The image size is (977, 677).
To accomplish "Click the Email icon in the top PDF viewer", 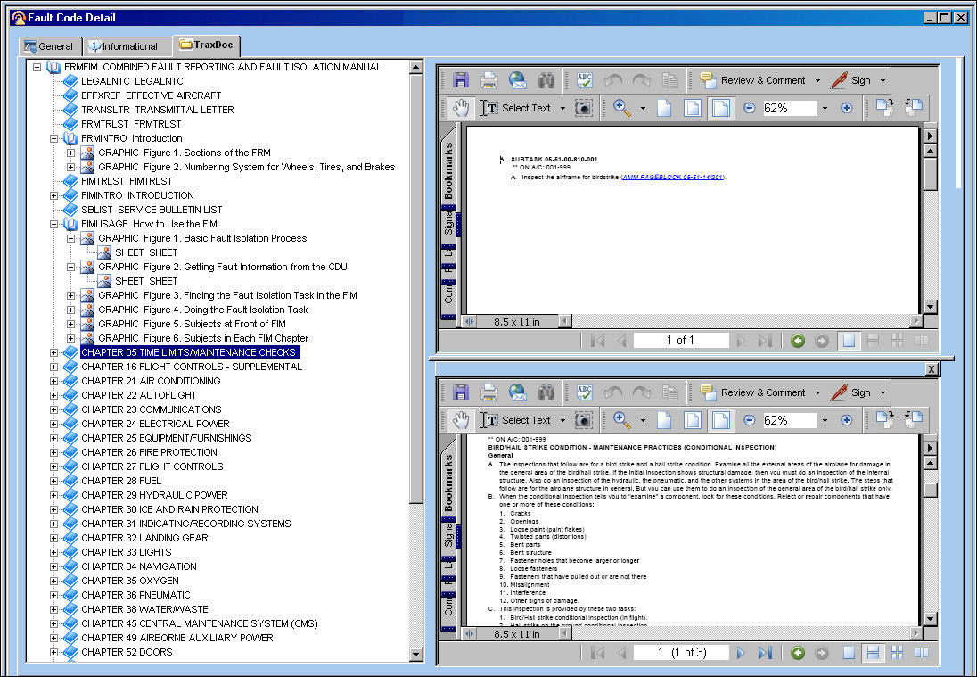I will pos(518,80).
